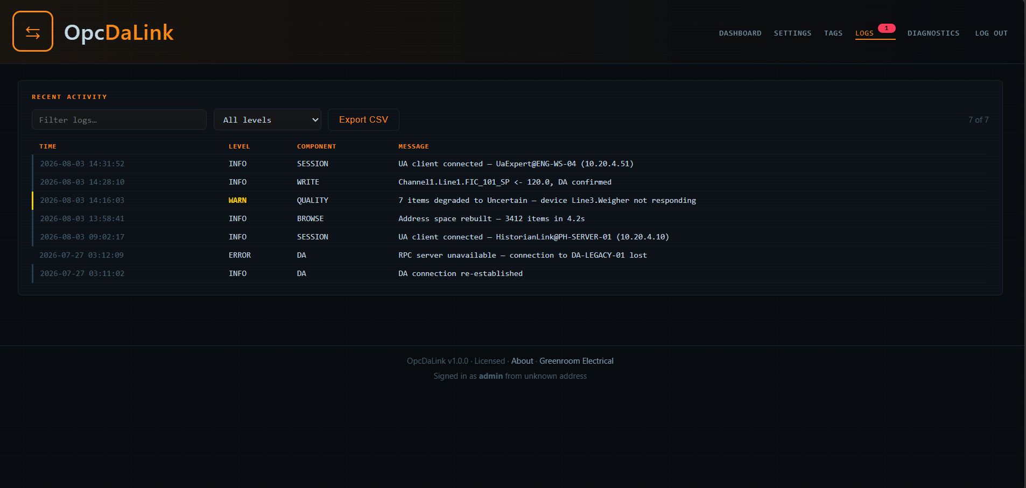Select the timestamp 2026-08-03 14:31:52
The image size is (1026, 488).
pyautogui.click(x=82, y=164)
